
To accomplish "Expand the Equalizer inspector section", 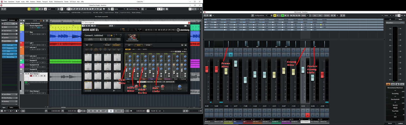I will click(x=10, y=37).
